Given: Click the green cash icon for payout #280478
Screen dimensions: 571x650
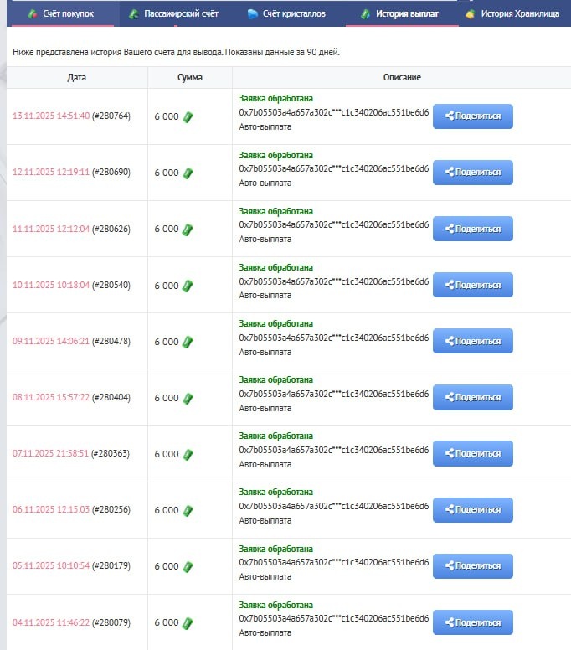Looking at the screenshot, I should pyautogui.click(x=188, y=342).
